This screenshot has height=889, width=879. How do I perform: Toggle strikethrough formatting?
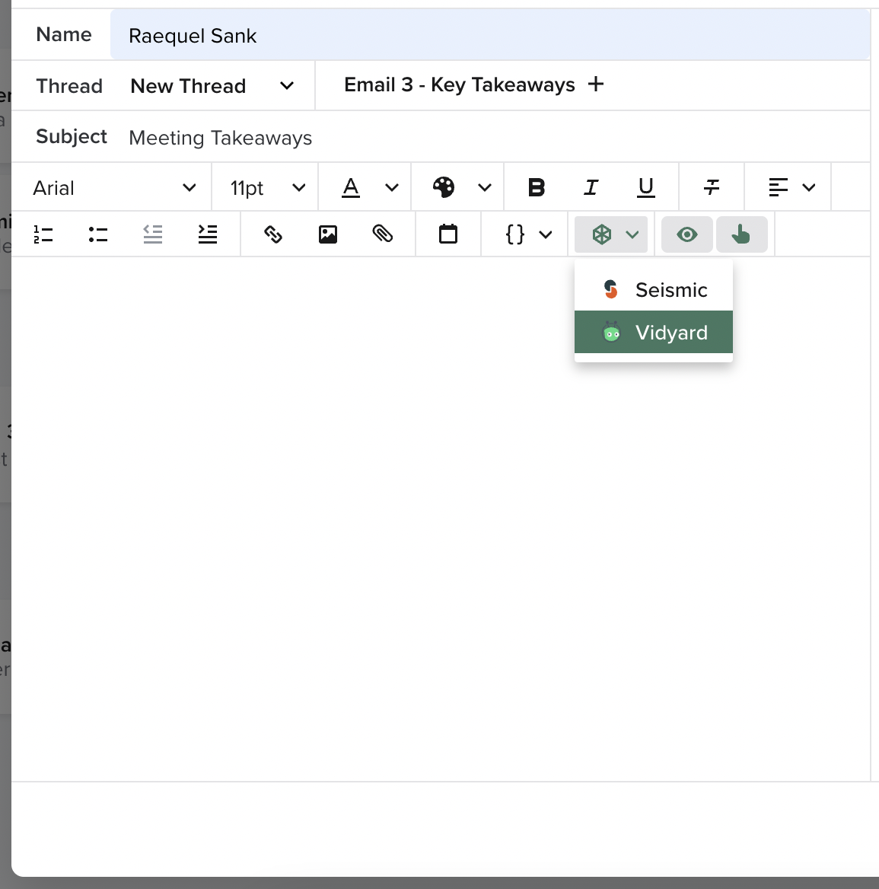pyautogui.click(x=711, y=186)
